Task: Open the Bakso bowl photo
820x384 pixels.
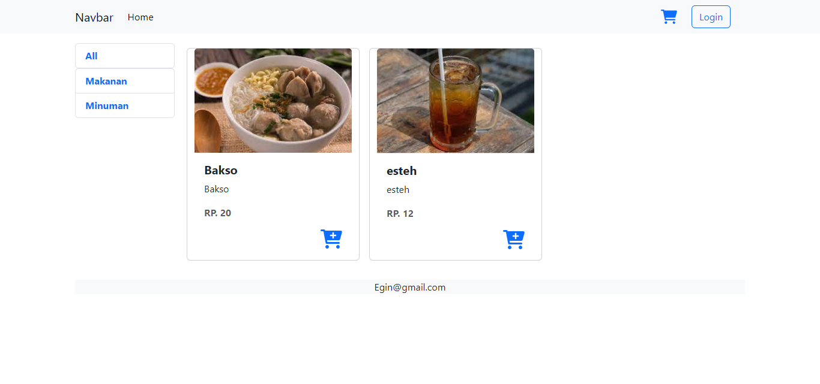Action: (x=273, y=101)
